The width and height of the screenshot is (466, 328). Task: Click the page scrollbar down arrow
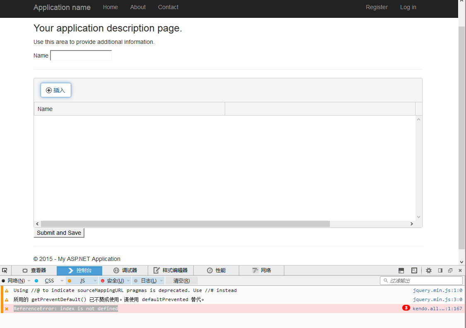point(461,262)
